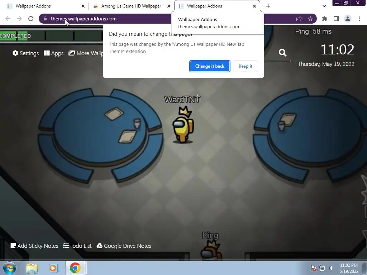This screenshot has height=275, width=367.
Task: Open Google Drive Notes
Action: [x=124, y=246]
